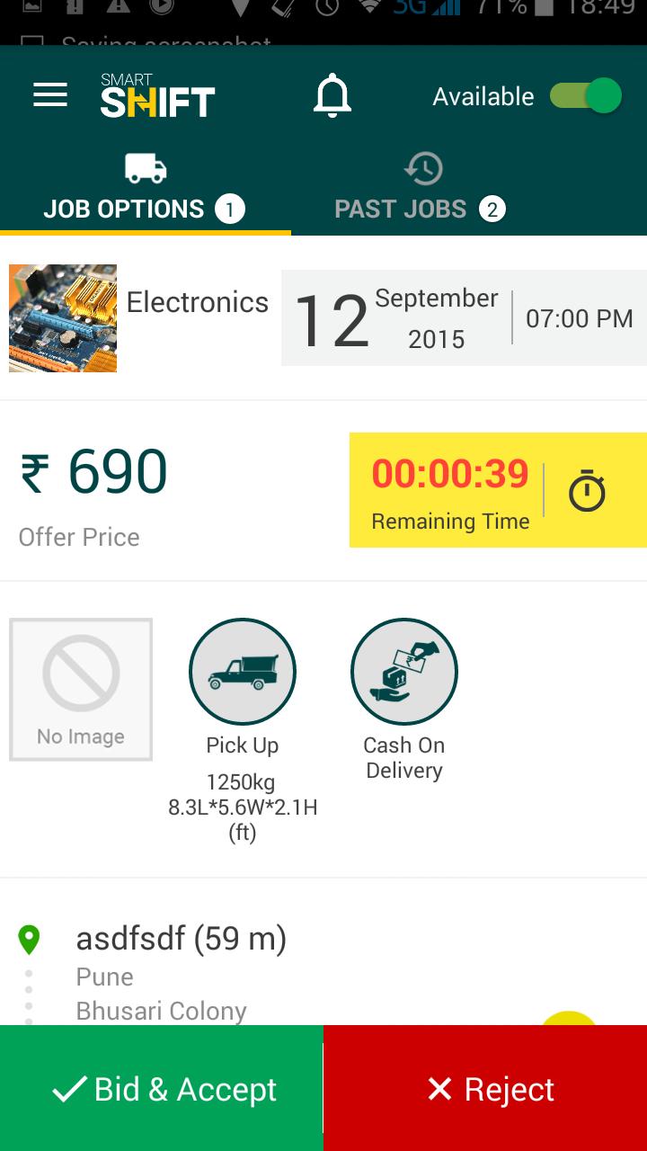Tap the 12 September 2015 date box
647x1151 pixels.
pyautogui.click(x=395, y=318)
